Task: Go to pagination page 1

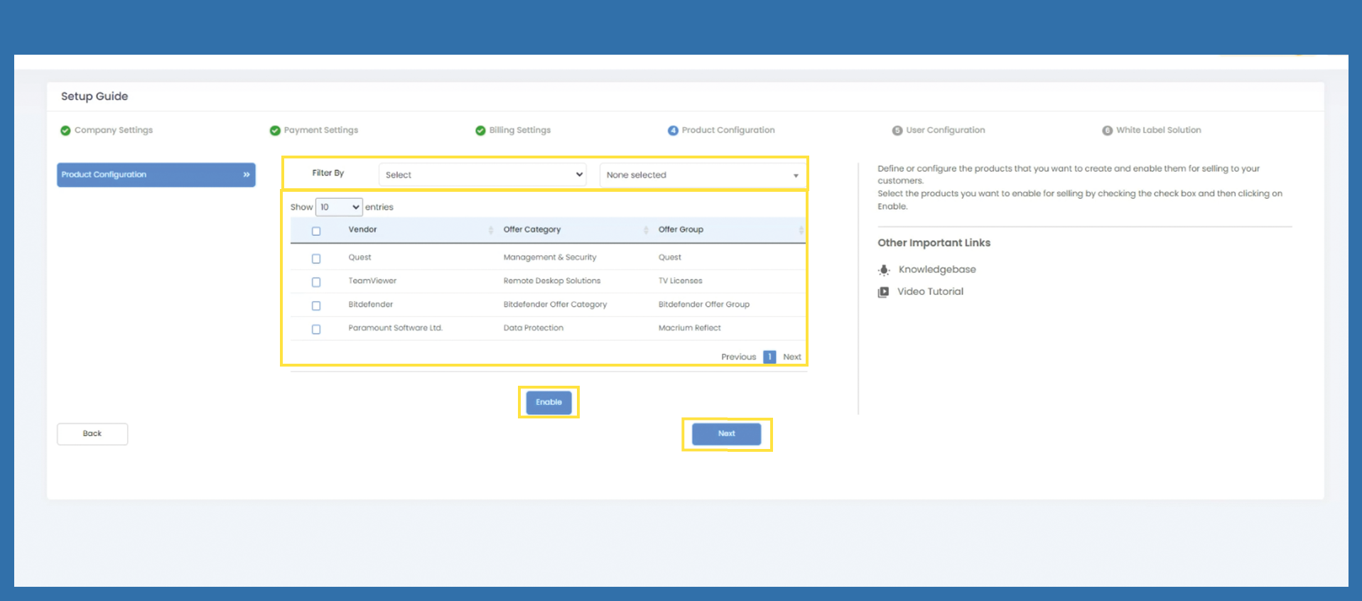Action: click(x=769, y=357)
